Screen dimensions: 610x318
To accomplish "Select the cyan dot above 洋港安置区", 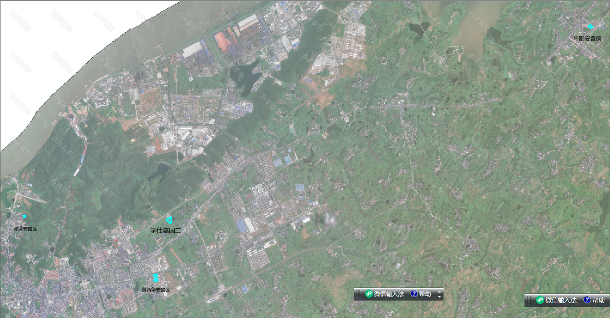I will [x=24, y=216].
